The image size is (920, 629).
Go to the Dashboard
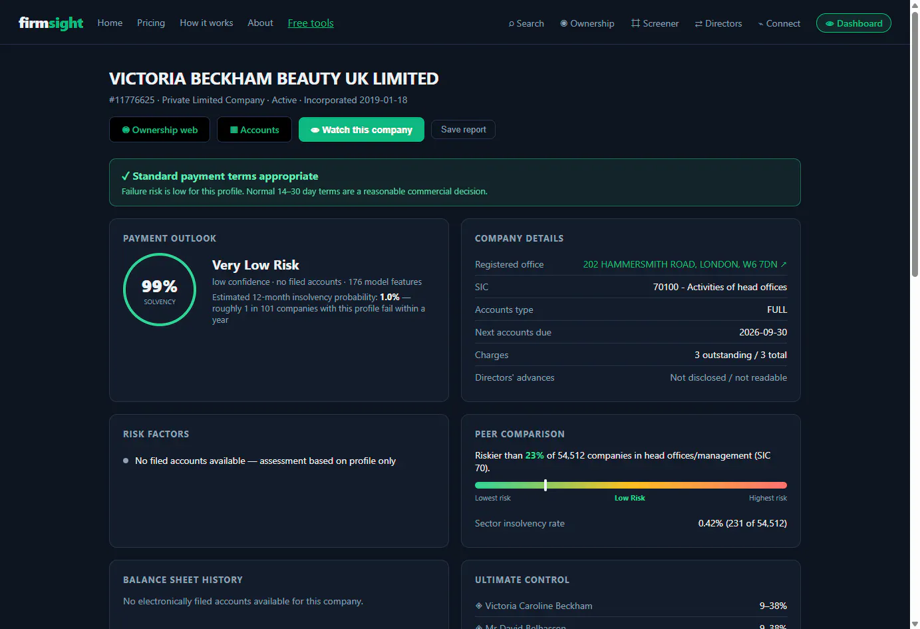click(x=853, y=23)
